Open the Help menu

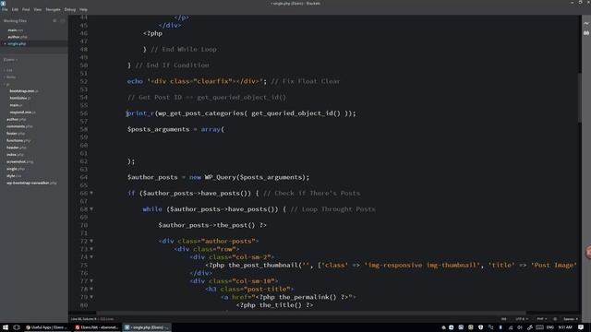pyautogui.click(x=83, y=9)
